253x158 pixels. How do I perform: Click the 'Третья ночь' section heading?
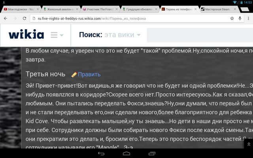pyautogui.click(x=45, y=74)
